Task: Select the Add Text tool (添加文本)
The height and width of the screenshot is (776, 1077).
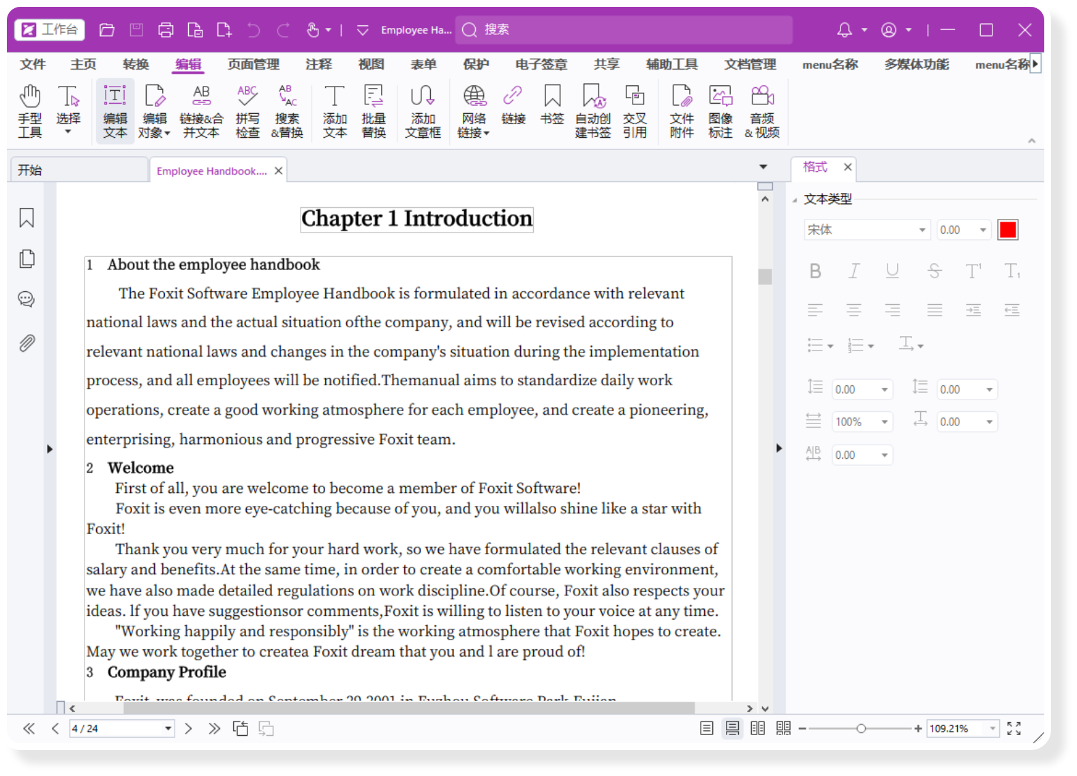Action: pos(335,112)
